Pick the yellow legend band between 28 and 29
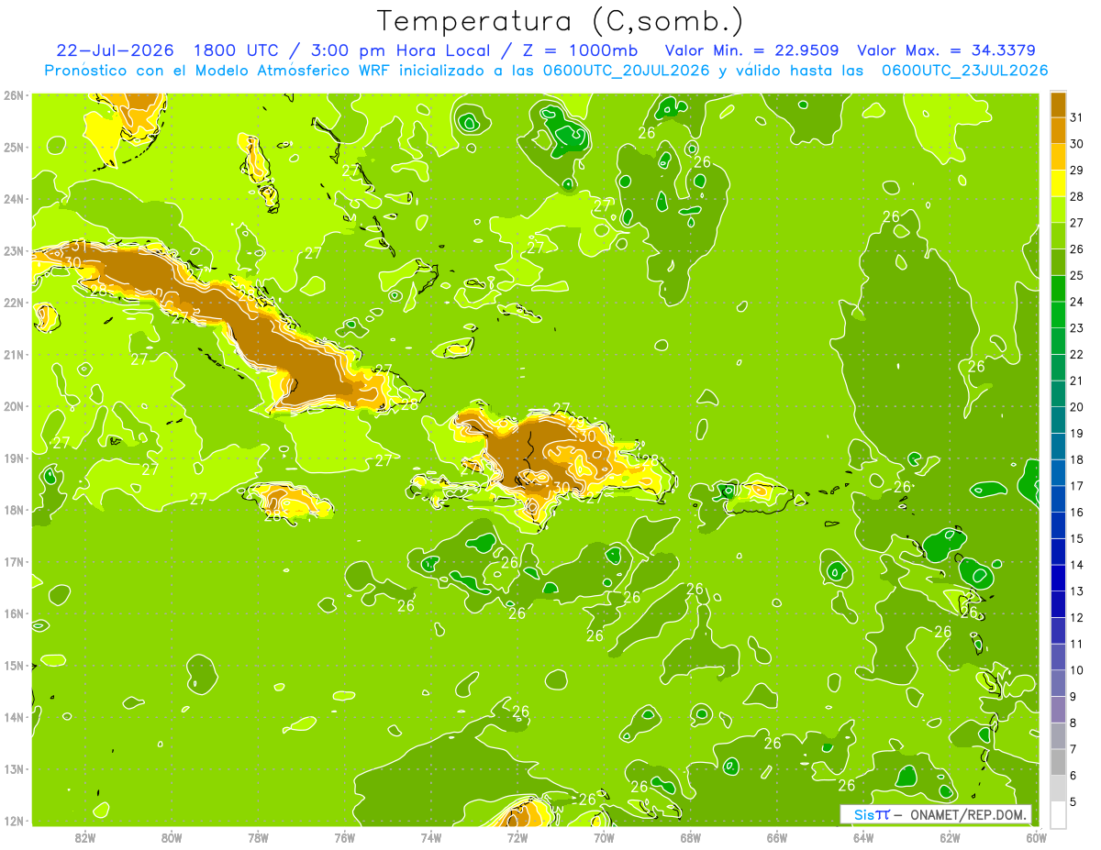The image size is (1101, 850). pos(1058,182)
